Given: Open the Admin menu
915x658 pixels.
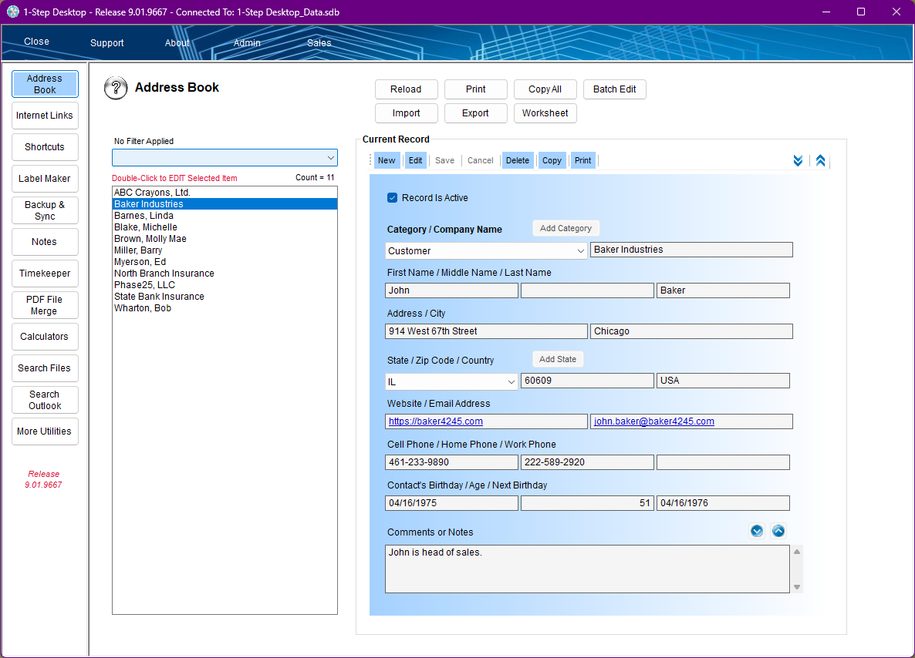Looking at the screenshot, I should [x=247, y=42].
